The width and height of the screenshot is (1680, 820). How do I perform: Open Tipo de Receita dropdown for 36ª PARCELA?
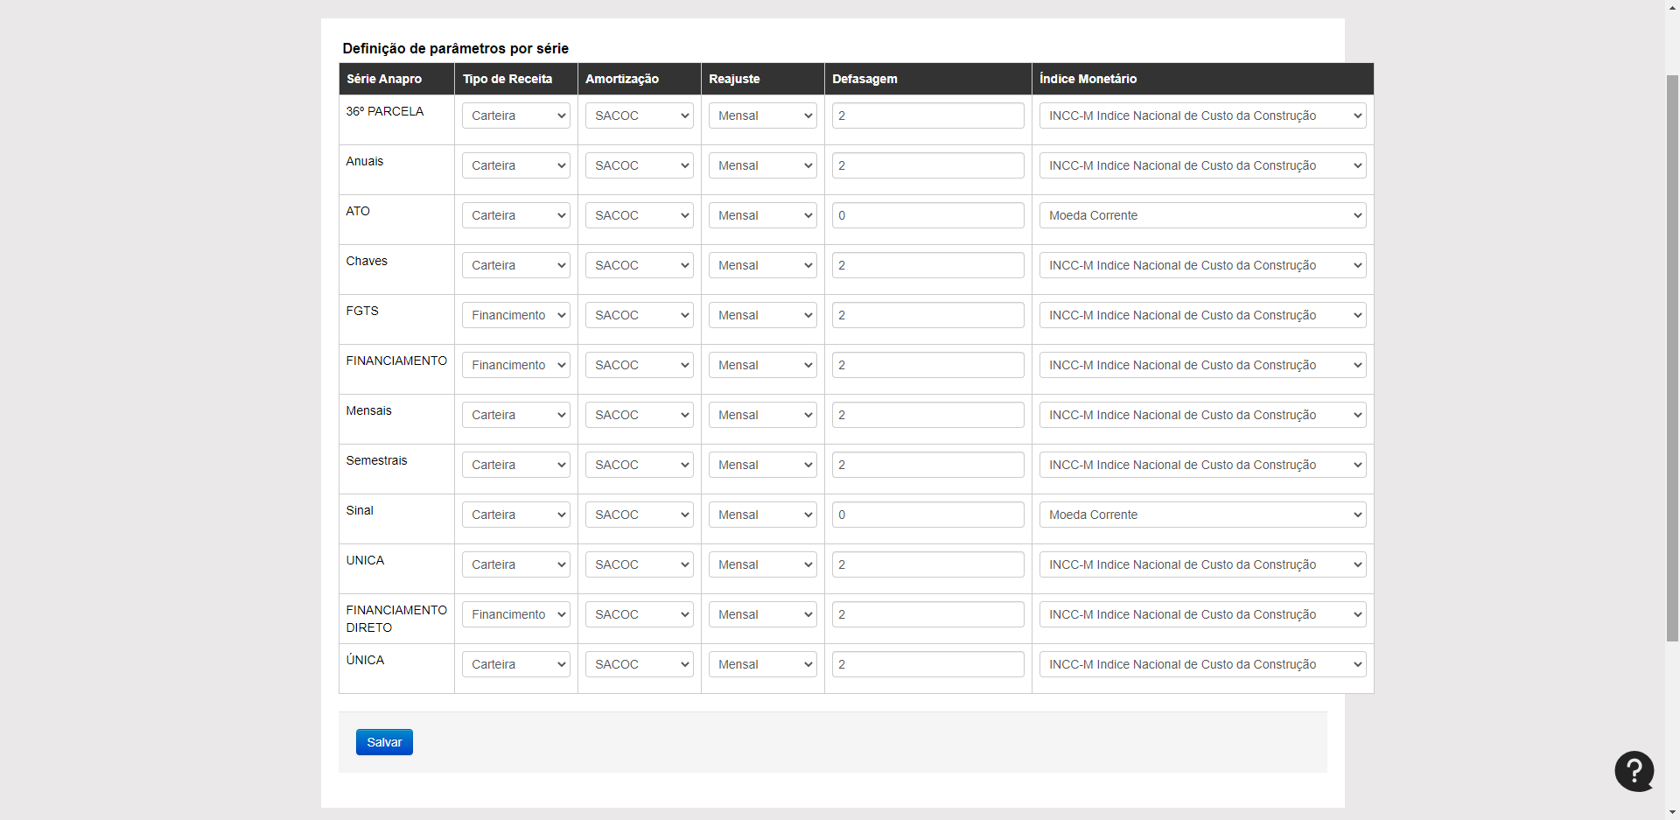pyautogui.click(x=515, y=116)
